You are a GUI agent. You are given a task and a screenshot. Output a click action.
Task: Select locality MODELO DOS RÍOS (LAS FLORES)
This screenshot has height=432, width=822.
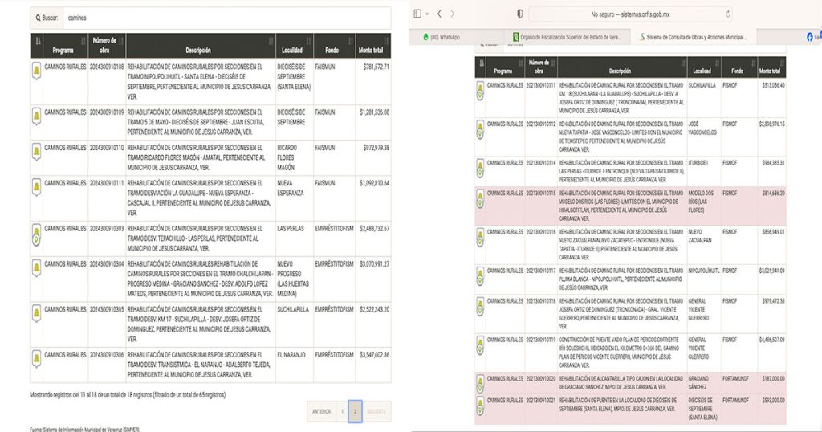click(701, 202)
